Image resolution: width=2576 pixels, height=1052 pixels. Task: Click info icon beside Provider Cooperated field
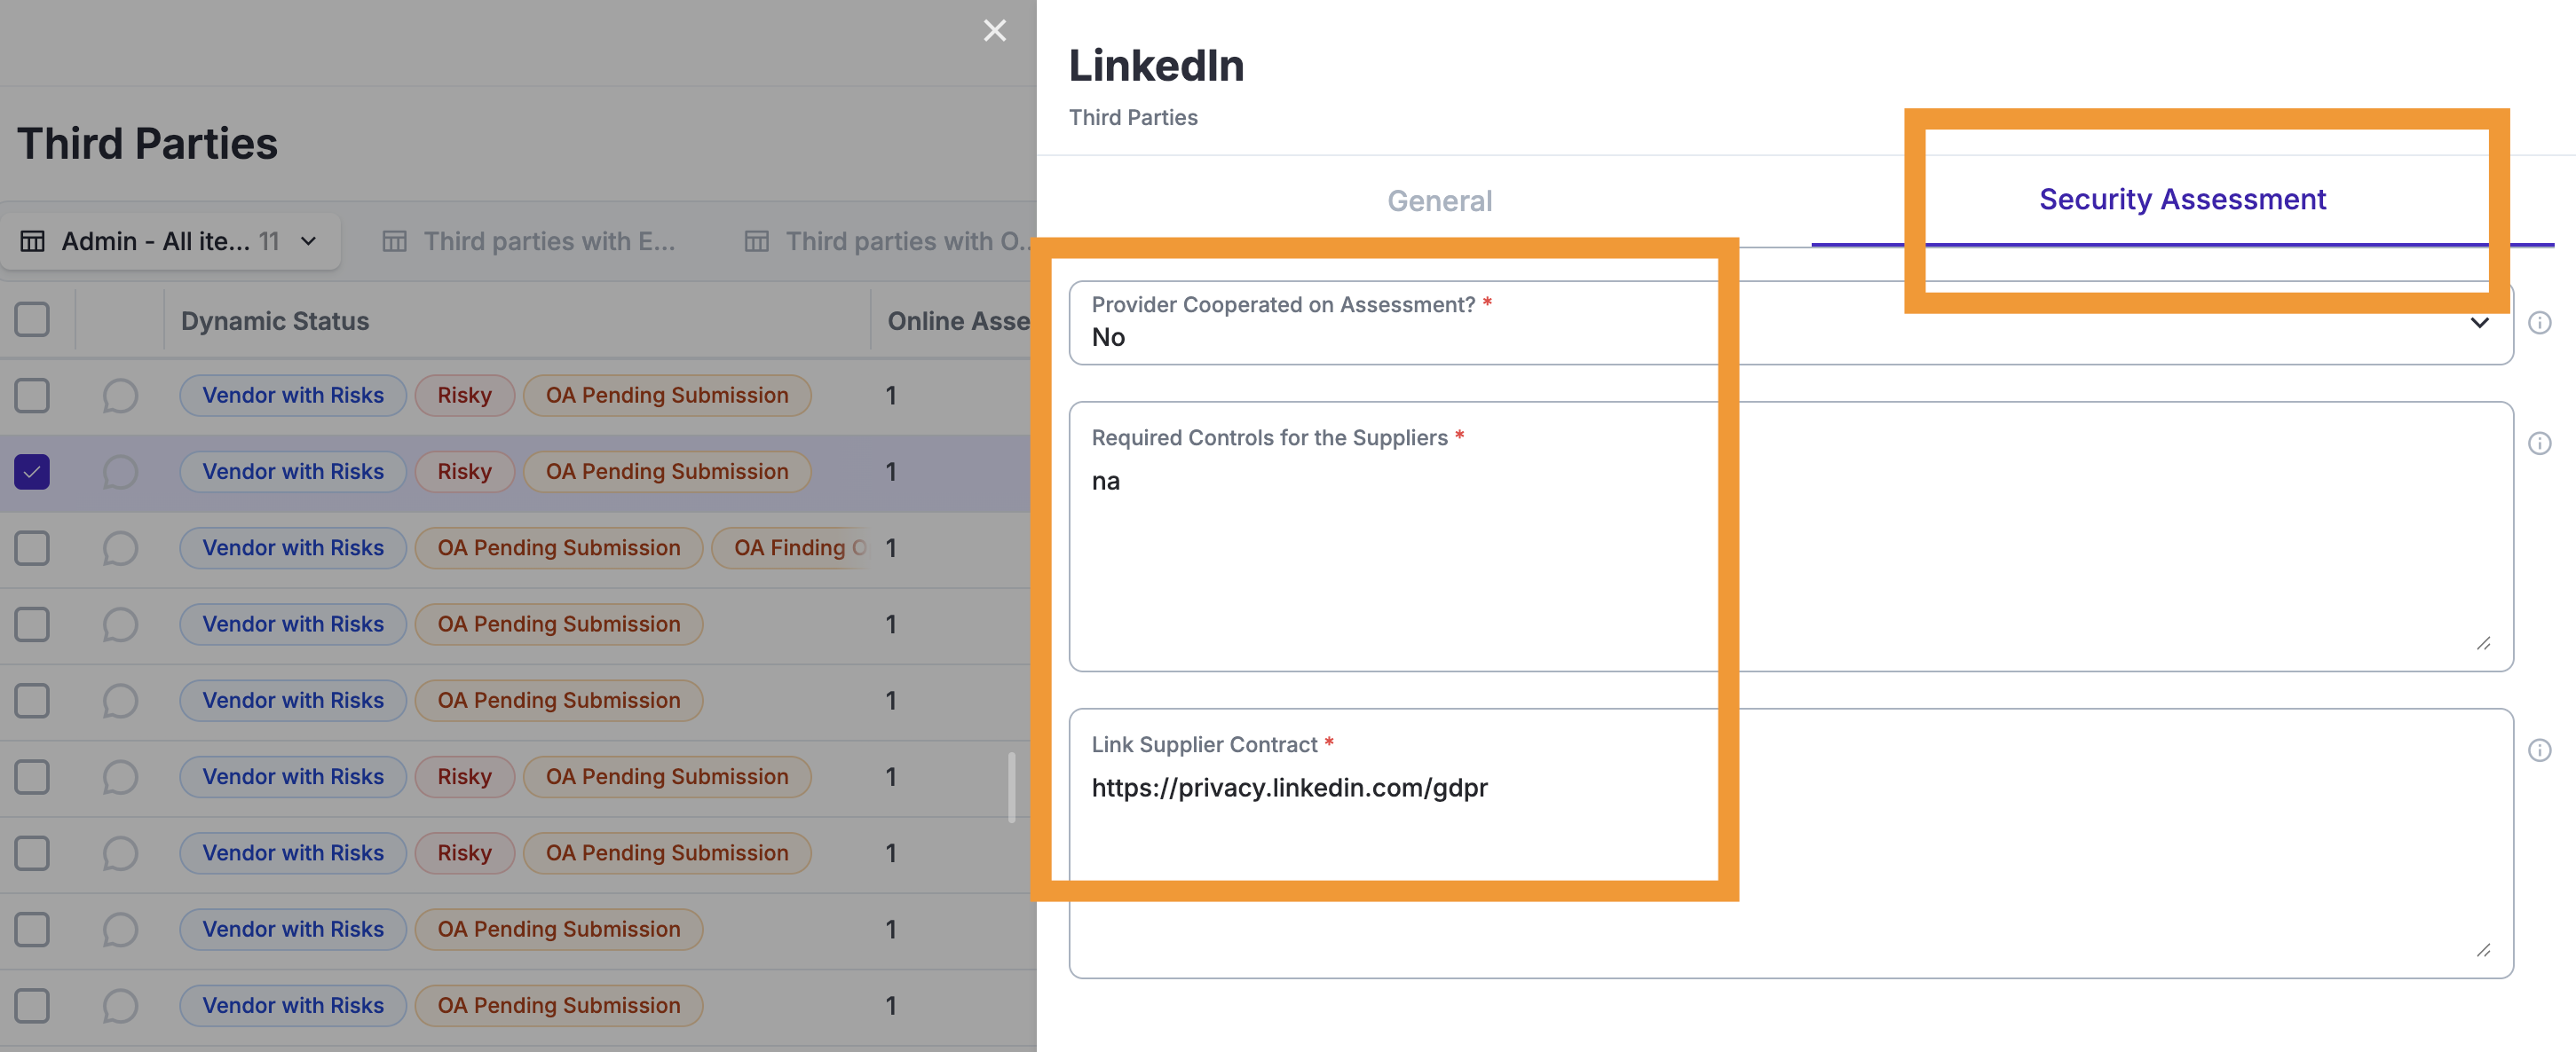(x=2539, y=323)
